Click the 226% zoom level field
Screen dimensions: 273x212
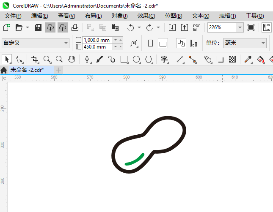[222, 27]
